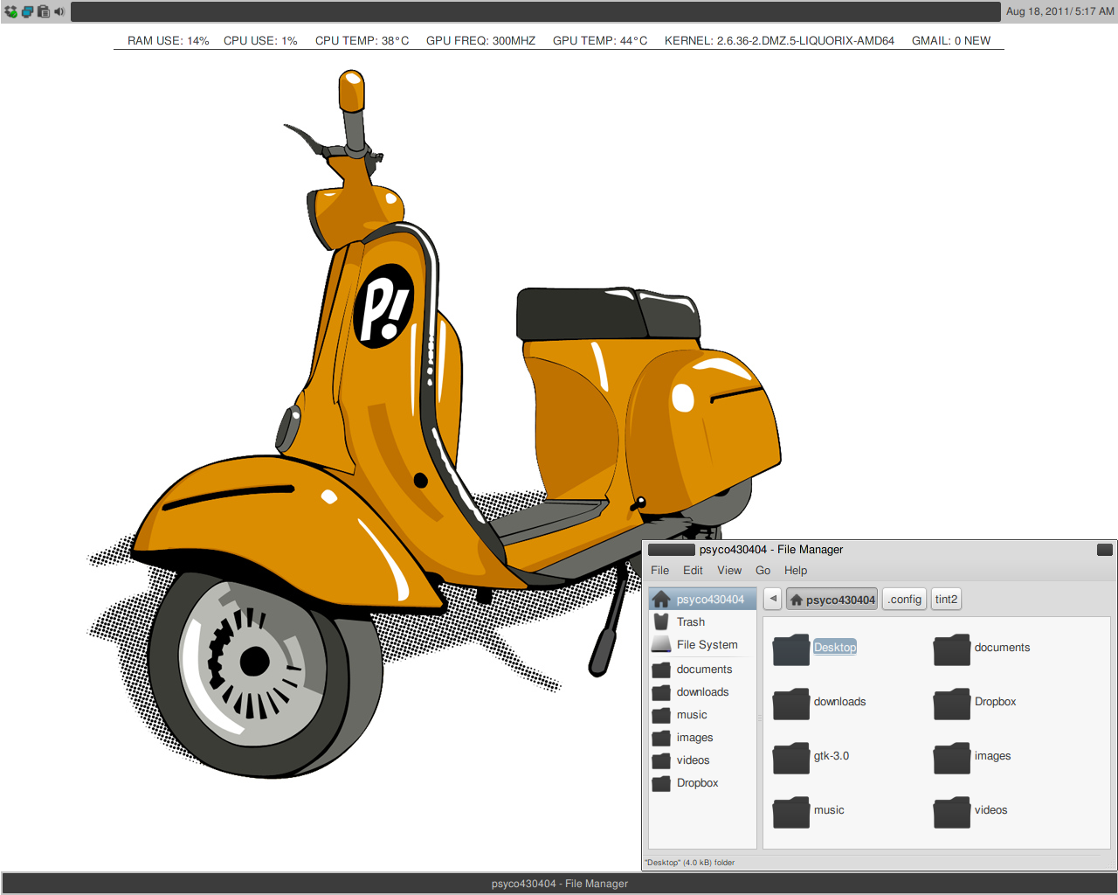Open the File menu

pos(659,570)
